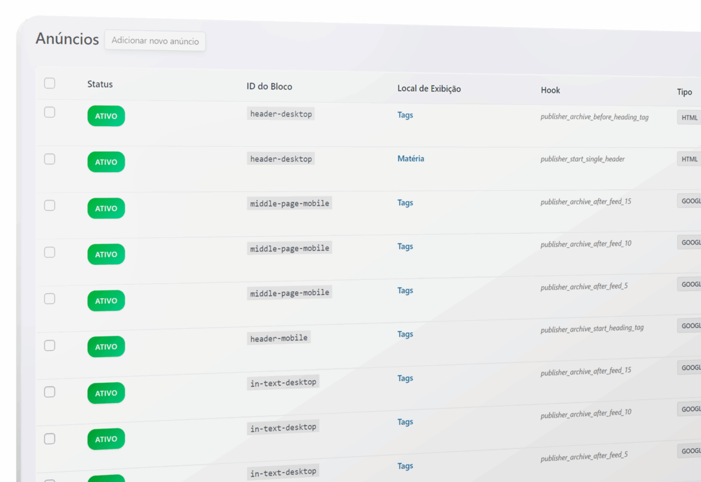
Task: Check the header-desktop row with Tags location
Action: coord(50,112)
